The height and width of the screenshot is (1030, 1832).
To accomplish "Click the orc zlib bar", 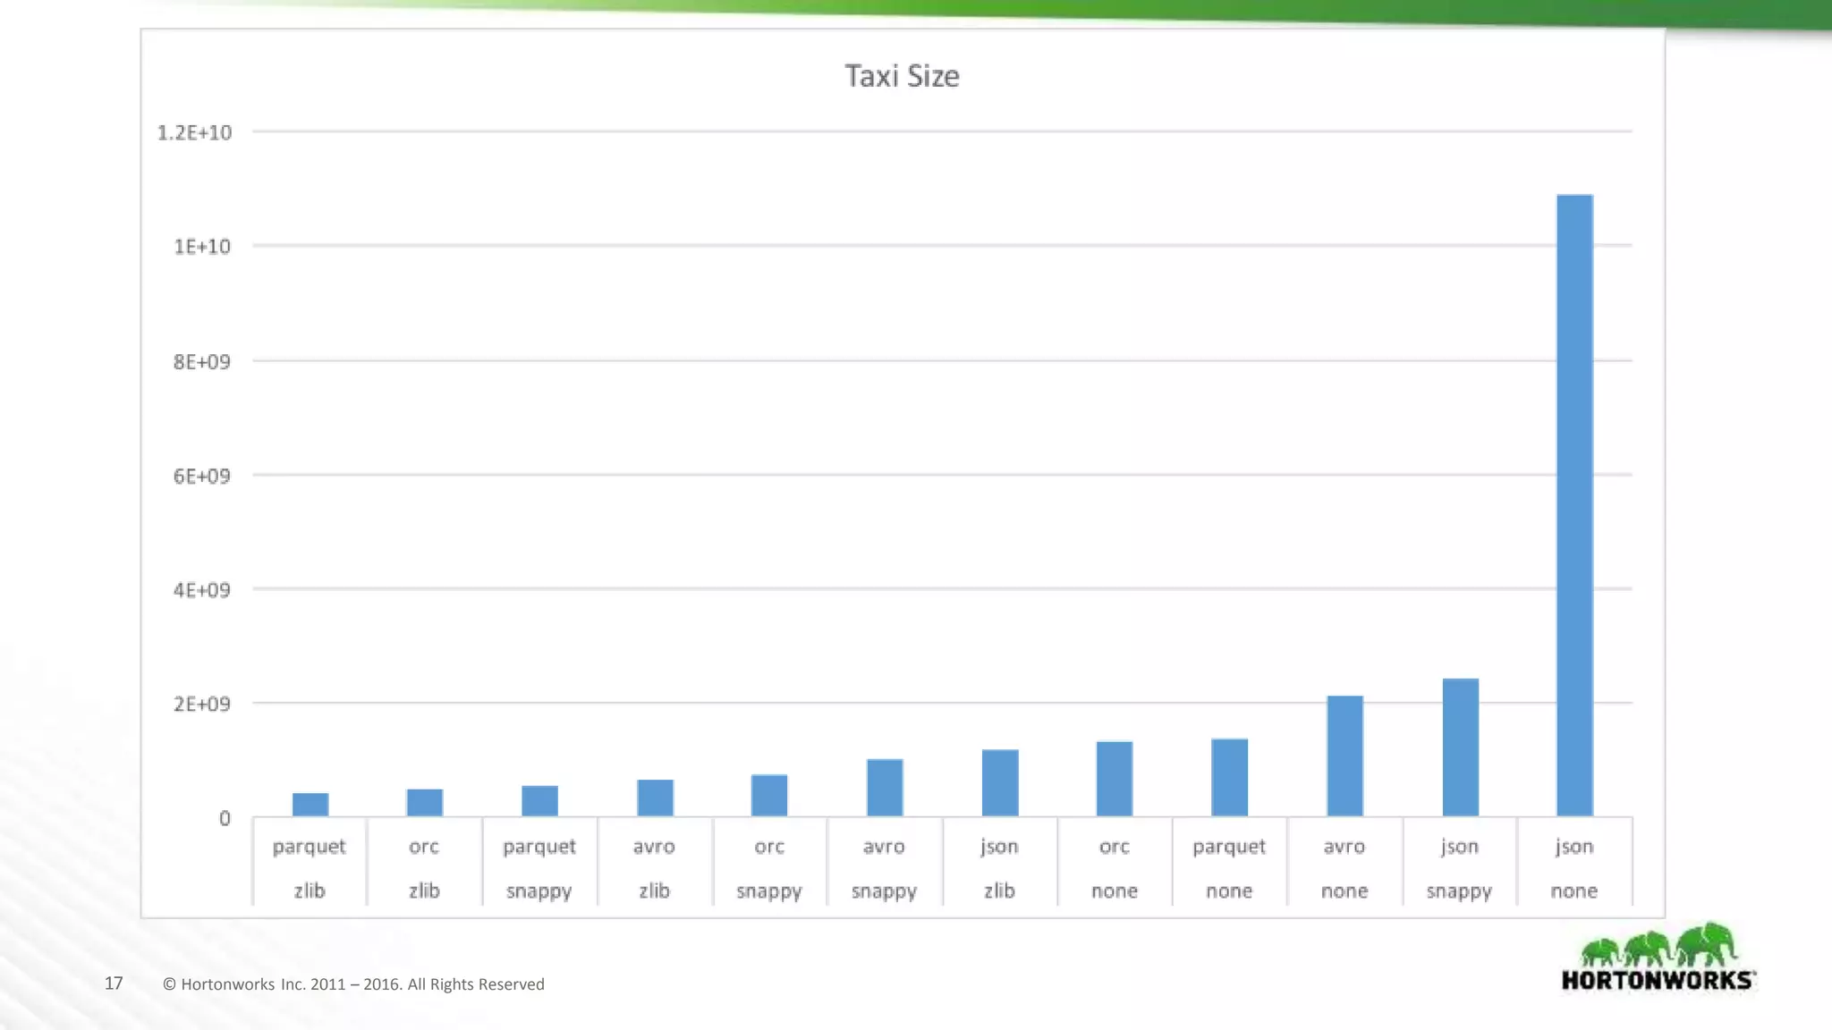I will 424,802.
